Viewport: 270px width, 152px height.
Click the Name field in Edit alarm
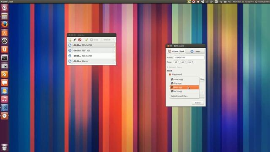pos(189,57)
